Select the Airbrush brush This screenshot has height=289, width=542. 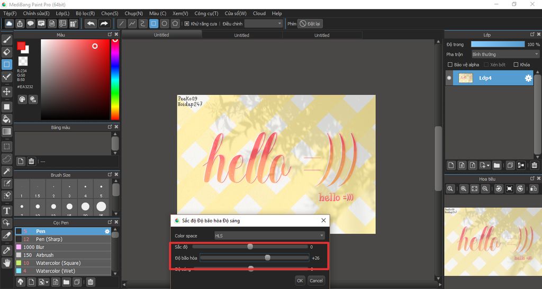pyautogui.click(x=63, y=255)
